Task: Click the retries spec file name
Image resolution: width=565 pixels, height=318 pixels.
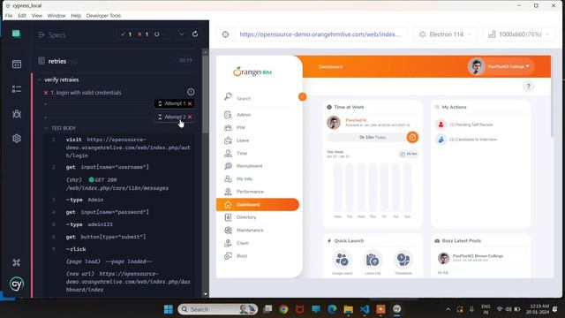Action: (57, 61)
